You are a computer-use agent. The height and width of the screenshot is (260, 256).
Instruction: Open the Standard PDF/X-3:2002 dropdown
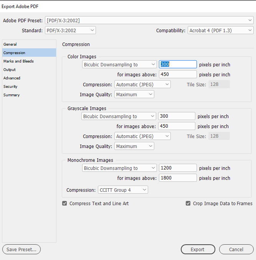[70, 30]
